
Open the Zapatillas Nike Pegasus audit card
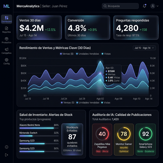(x=102, y=140)
